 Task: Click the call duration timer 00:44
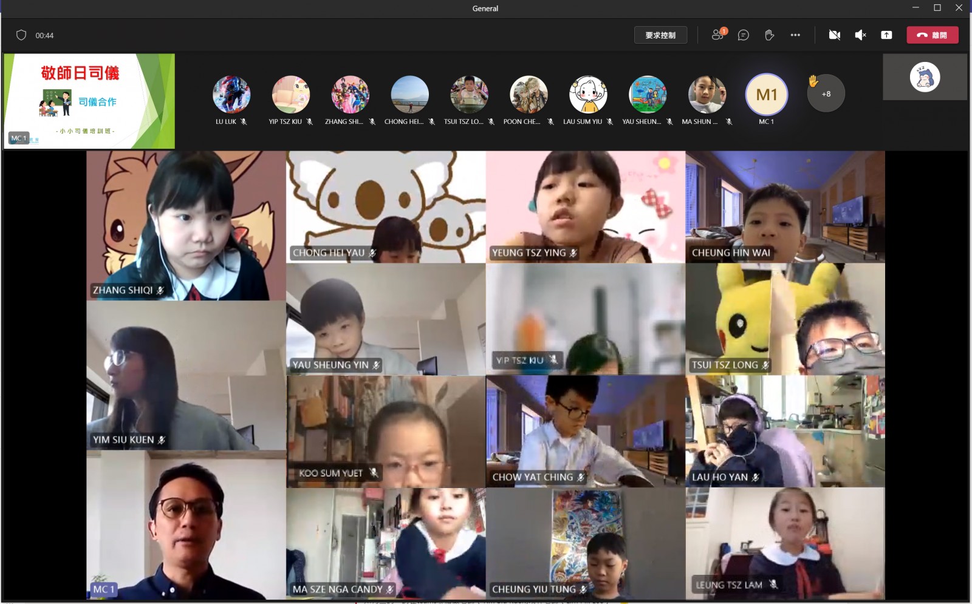point(44,36)
